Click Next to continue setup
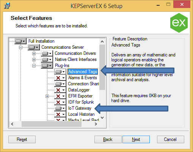 136,139
